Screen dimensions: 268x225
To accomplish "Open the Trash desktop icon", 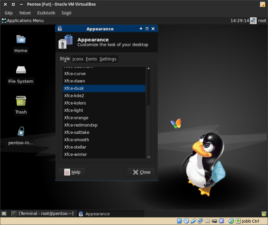I will (21, 101).
